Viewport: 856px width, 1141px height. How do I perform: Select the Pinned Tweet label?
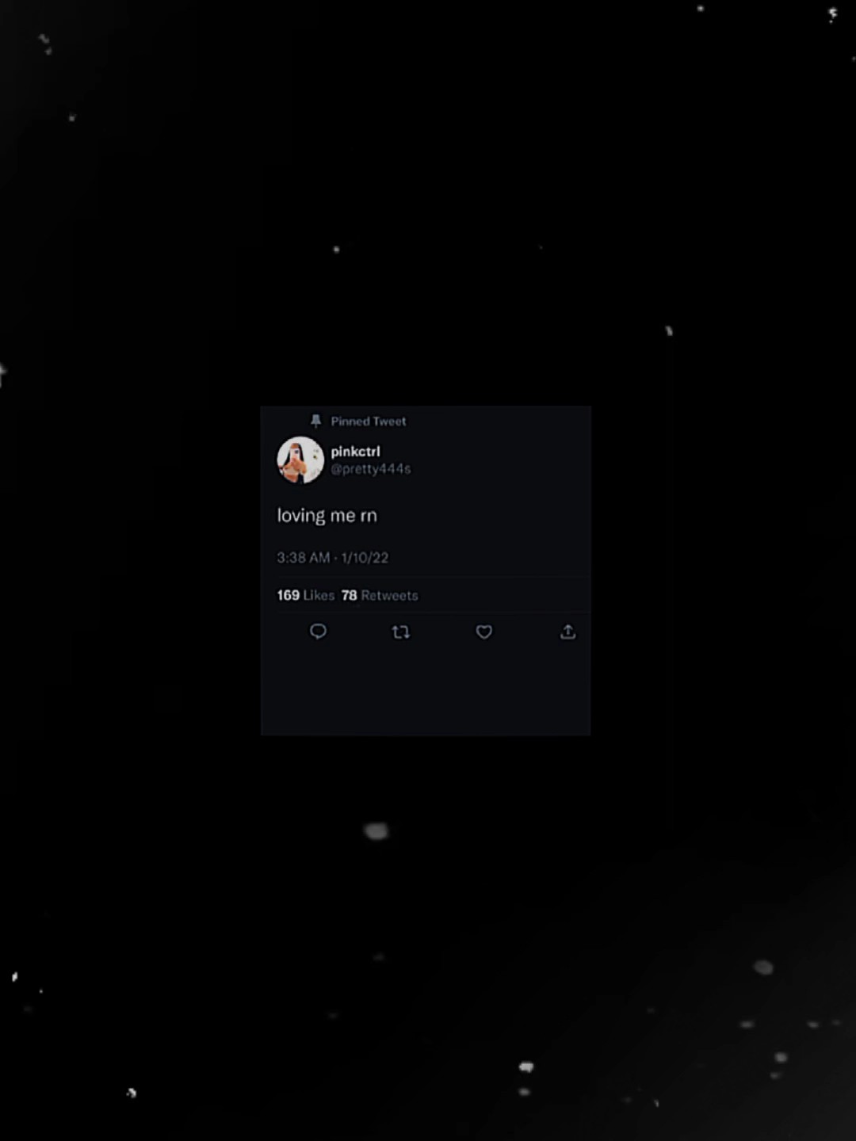point(369,422)
